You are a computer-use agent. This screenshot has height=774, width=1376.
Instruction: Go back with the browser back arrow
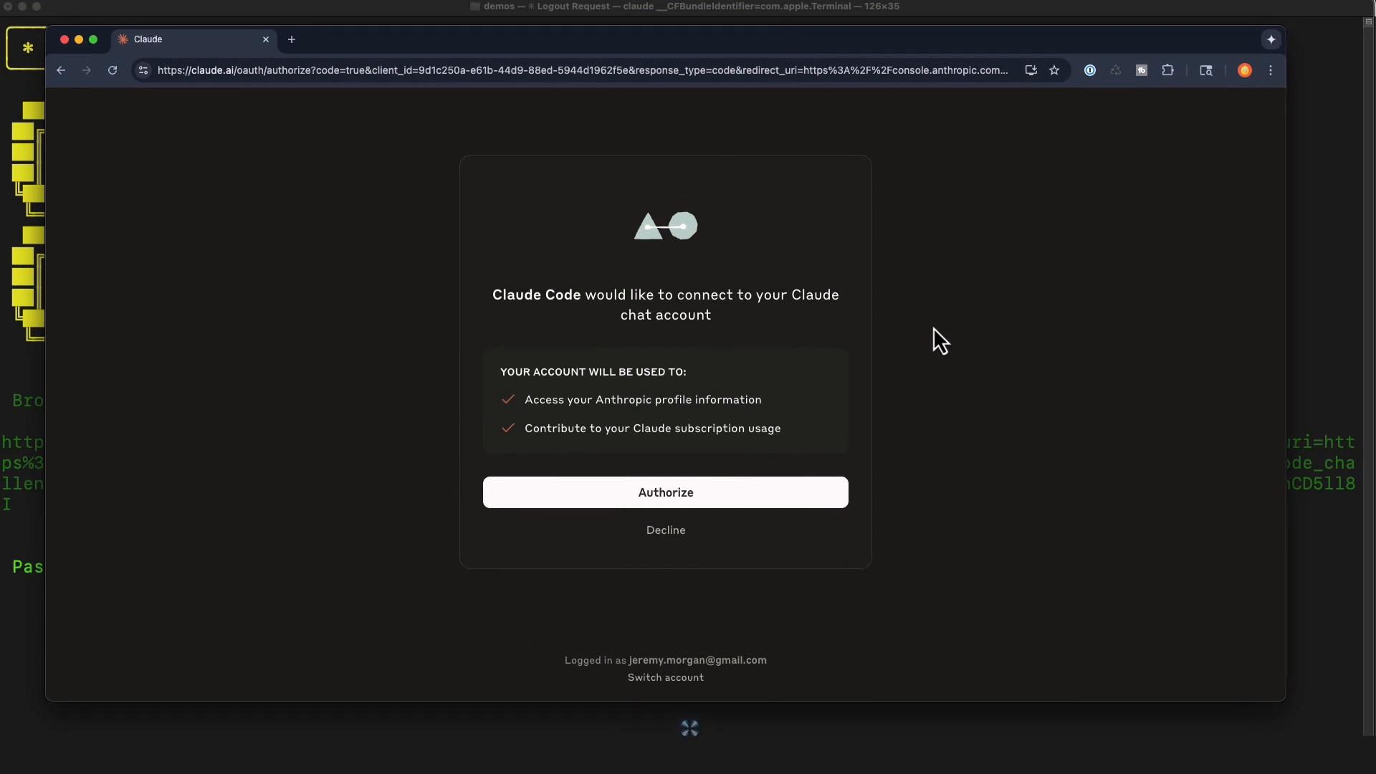click(61, 70)
